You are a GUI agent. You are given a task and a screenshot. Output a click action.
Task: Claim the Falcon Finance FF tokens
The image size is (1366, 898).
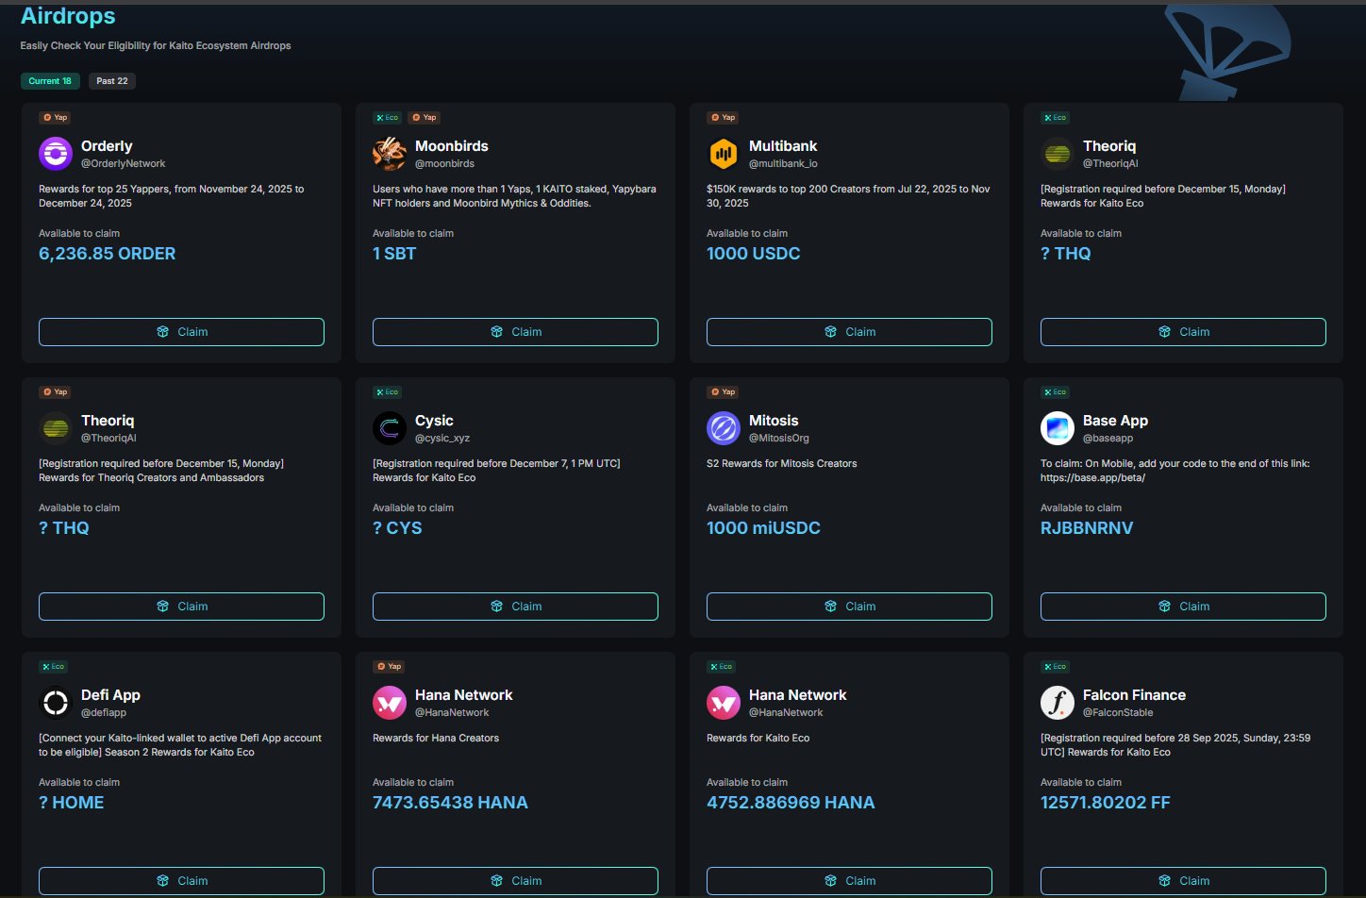(1183, 881)
